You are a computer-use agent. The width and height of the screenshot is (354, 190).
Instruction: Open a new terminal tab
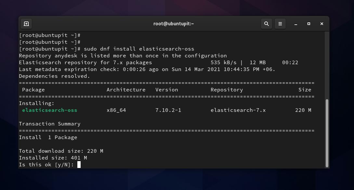coord(26,23)
